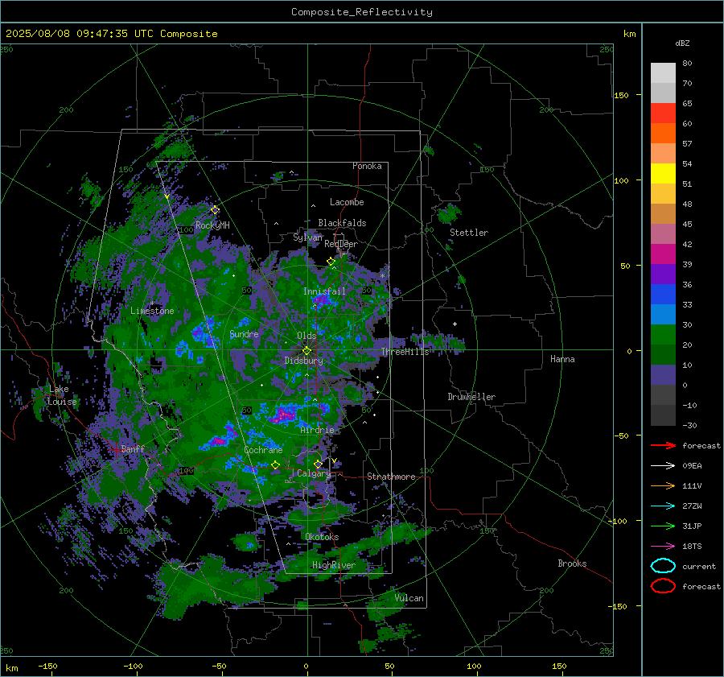Click the yellow diamond marker right of Cochrane

pyautogui.click(x=275, y=465)
